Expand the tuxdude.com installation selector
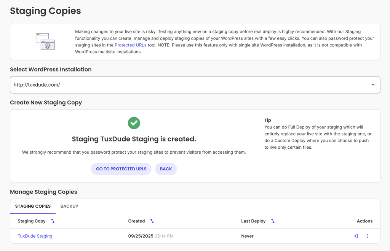This screenshot has height=251, width=390. (x=195, y=84)
